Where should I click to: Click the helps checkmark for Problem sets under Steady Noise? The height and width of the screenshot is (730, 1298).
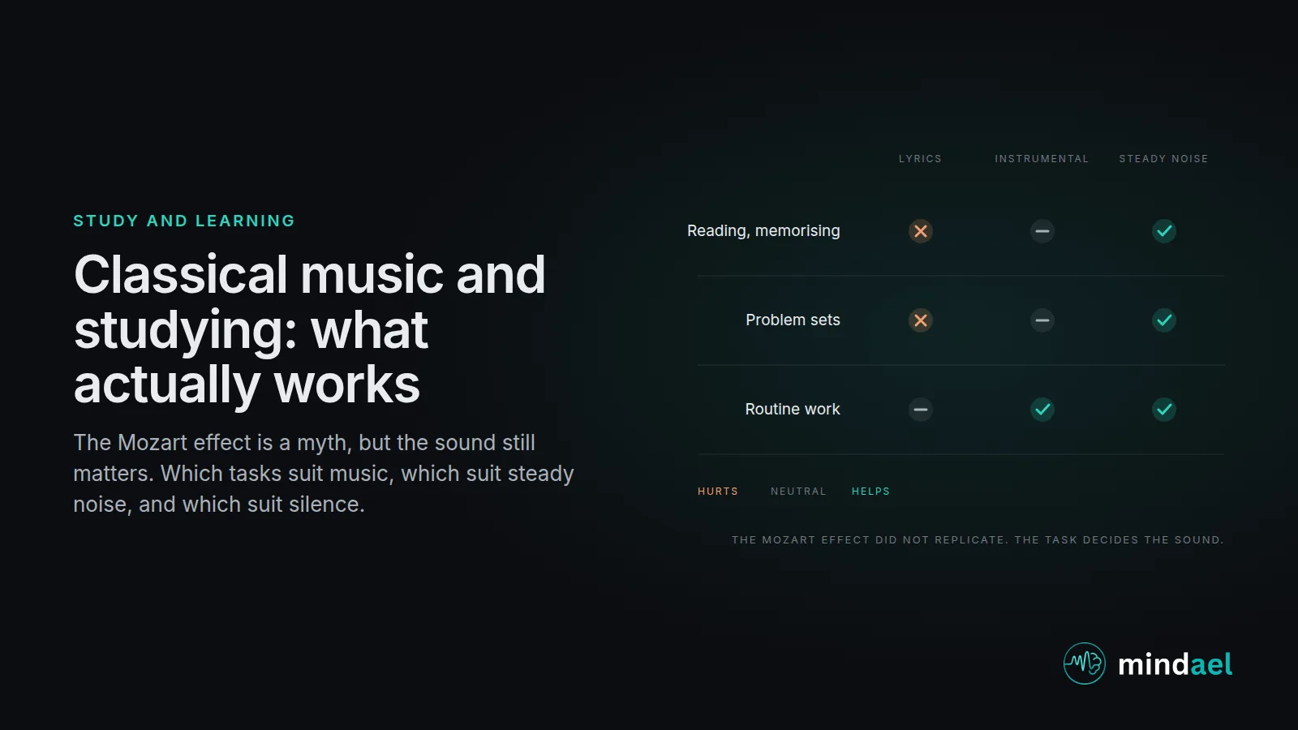tap(1164, 320)
